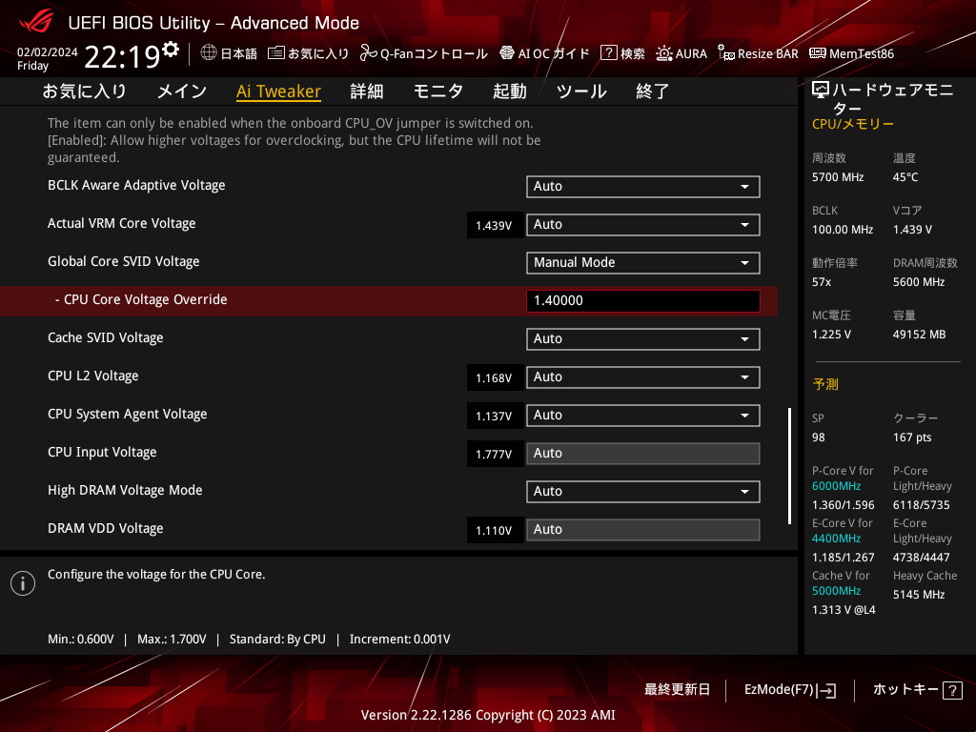
Task: Click Cache SVID Voltage label
Action: coord(105,338)
